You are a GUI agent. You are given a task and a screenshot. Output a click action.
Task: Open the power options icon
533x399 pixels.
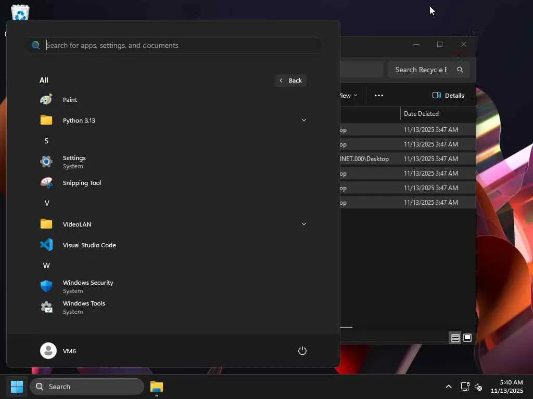tap(302, 351)
